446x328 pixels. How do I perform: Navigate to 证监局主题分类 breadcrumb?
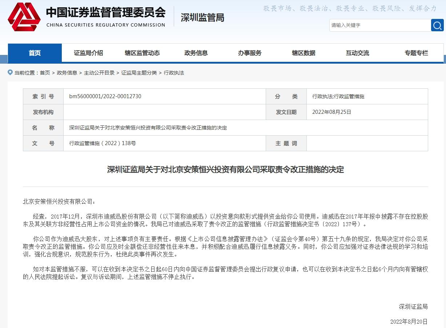click(139, 73)
